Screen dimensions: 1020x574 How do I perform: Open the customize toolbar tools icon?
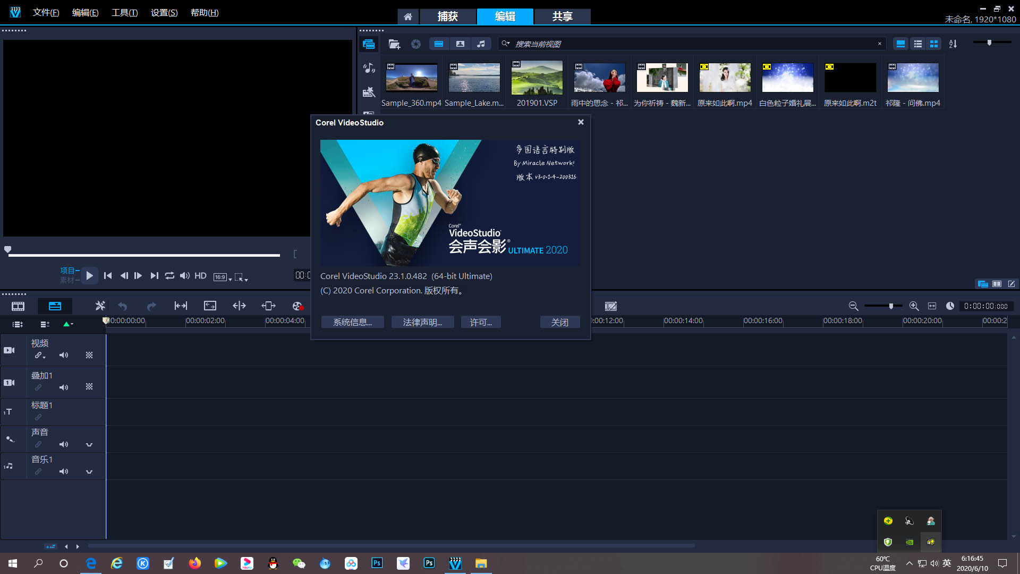click(100, 306)
